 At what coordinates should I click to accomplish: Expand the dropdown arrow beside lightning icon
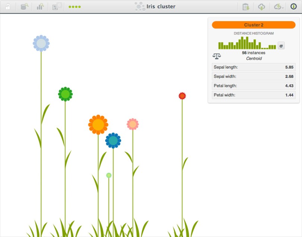282,7
